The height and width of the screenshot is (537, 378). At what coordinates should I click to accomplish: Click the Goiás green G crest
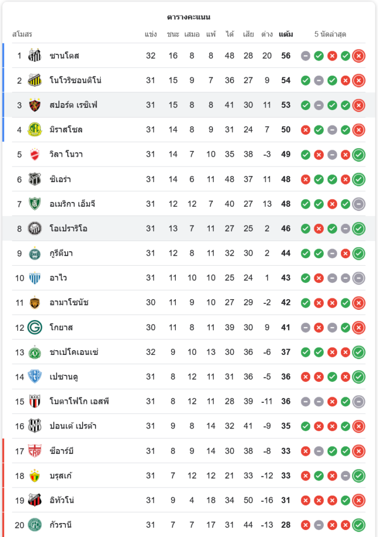click(x=35, y=327)
